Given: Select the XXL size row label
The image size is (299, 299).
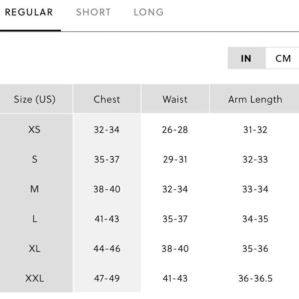Looking at the screenshot, I should click(34, 278).
